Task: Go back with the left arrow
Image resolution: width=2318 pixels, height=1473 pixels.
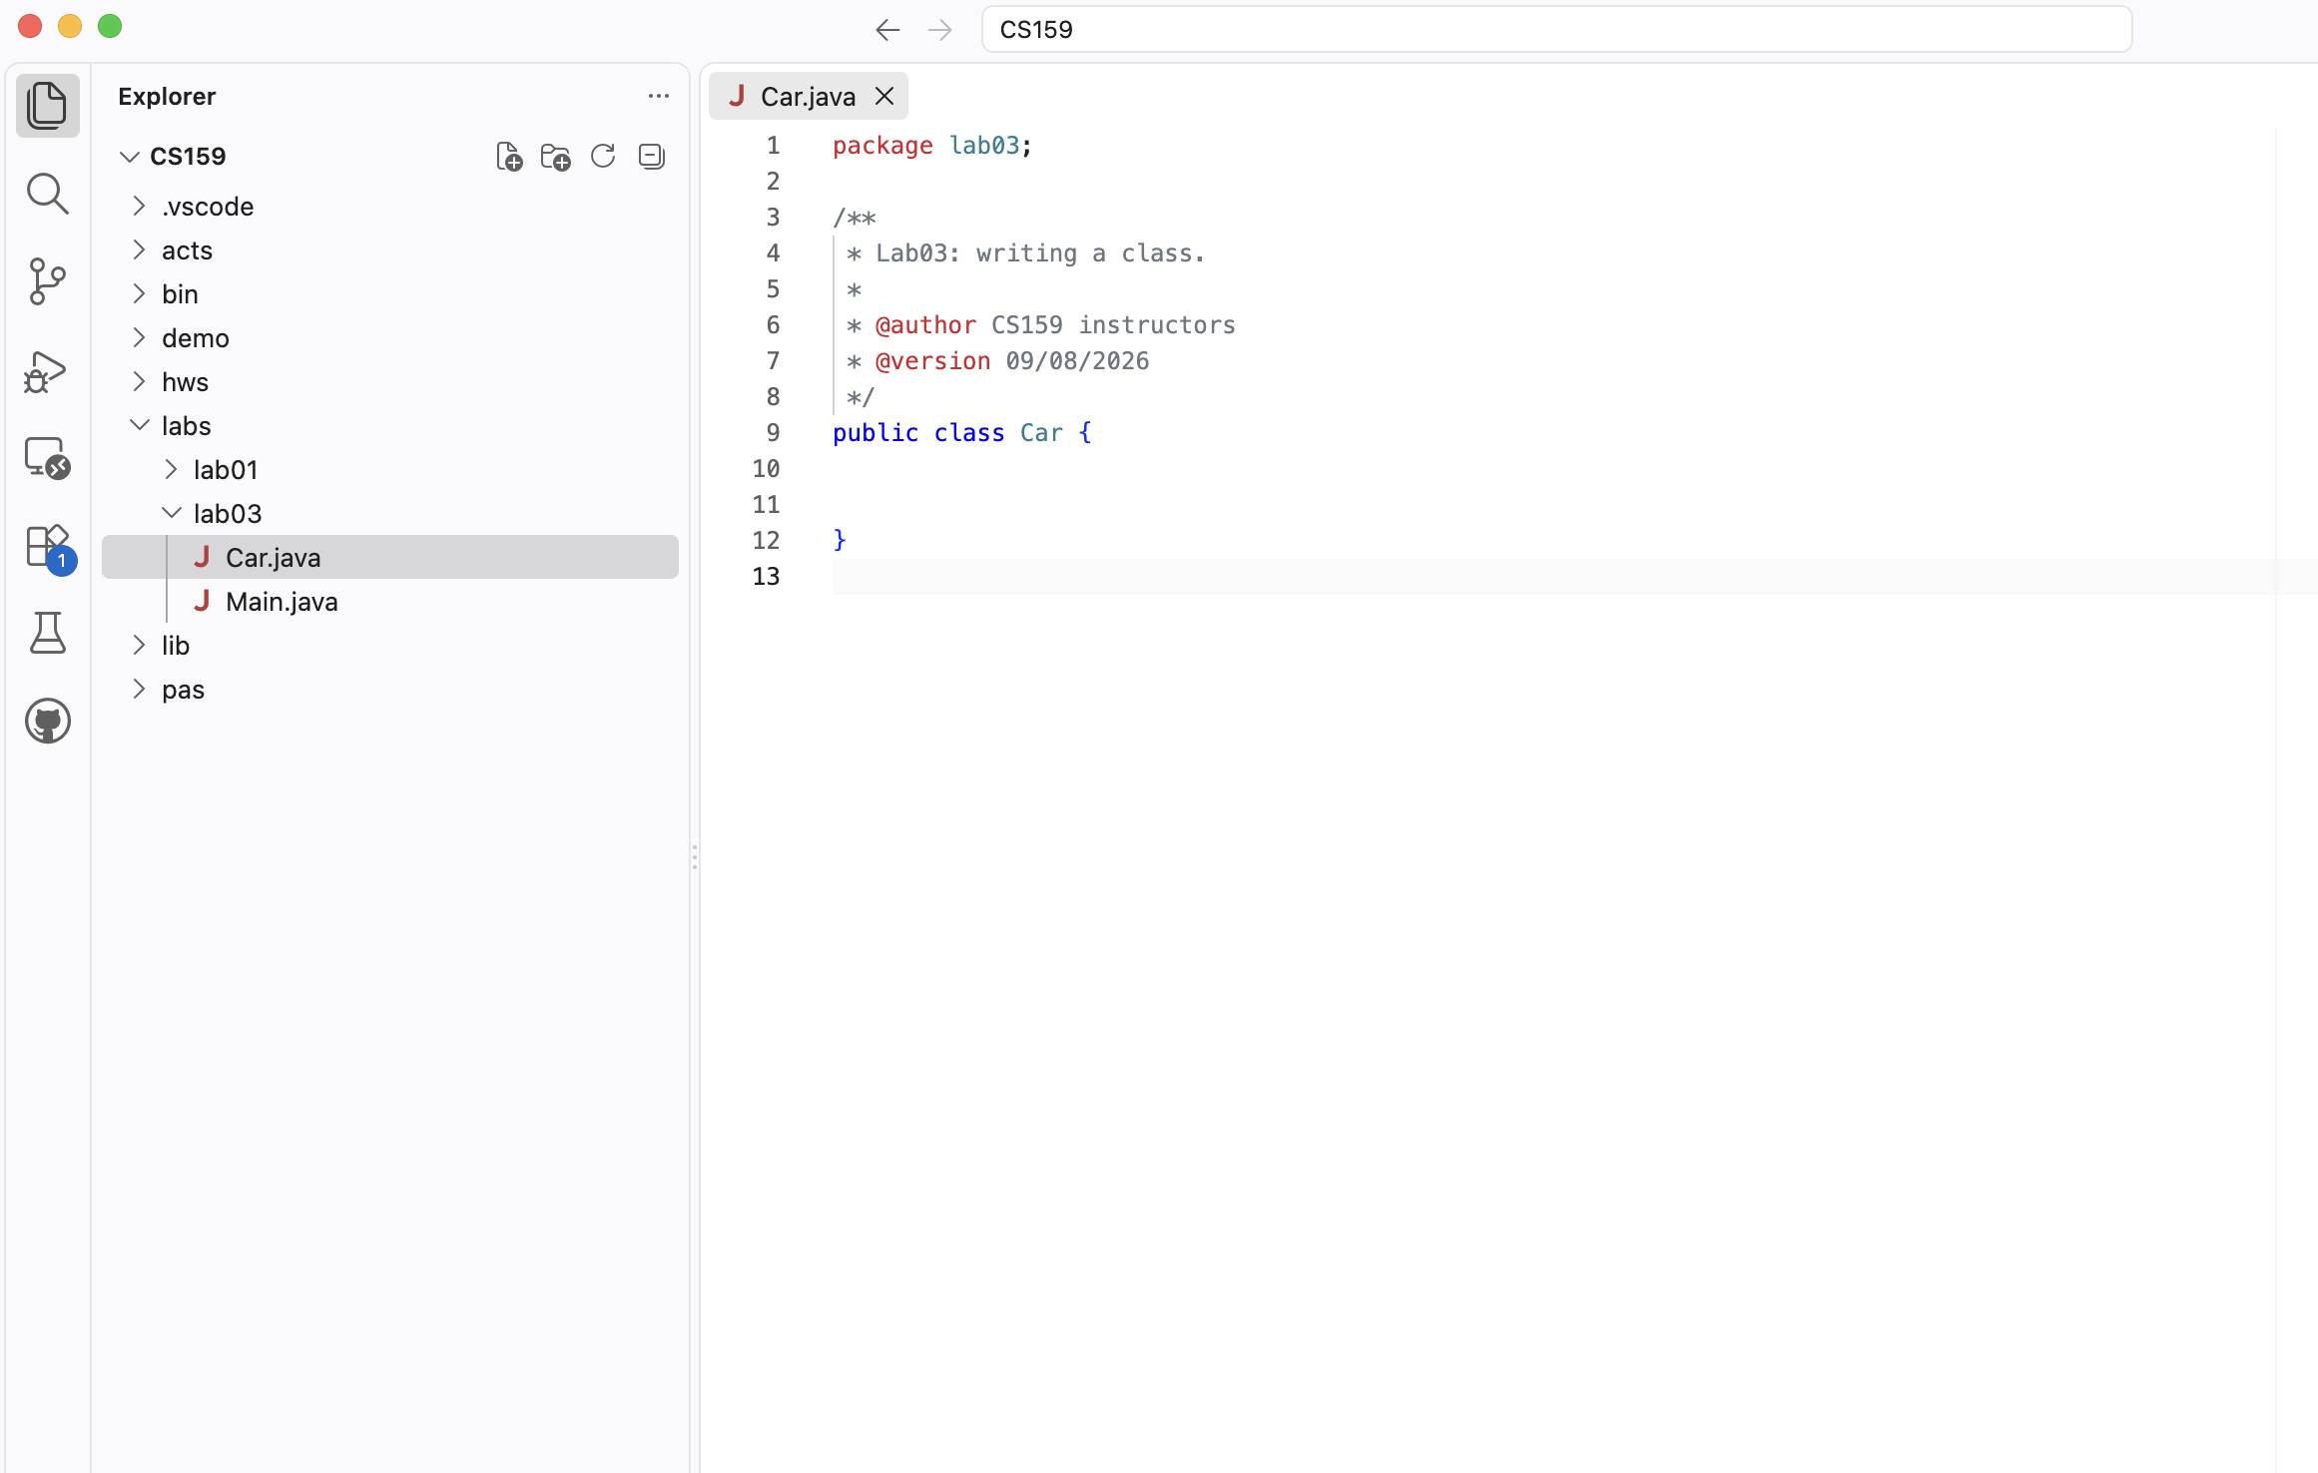Action: point(887,30)
